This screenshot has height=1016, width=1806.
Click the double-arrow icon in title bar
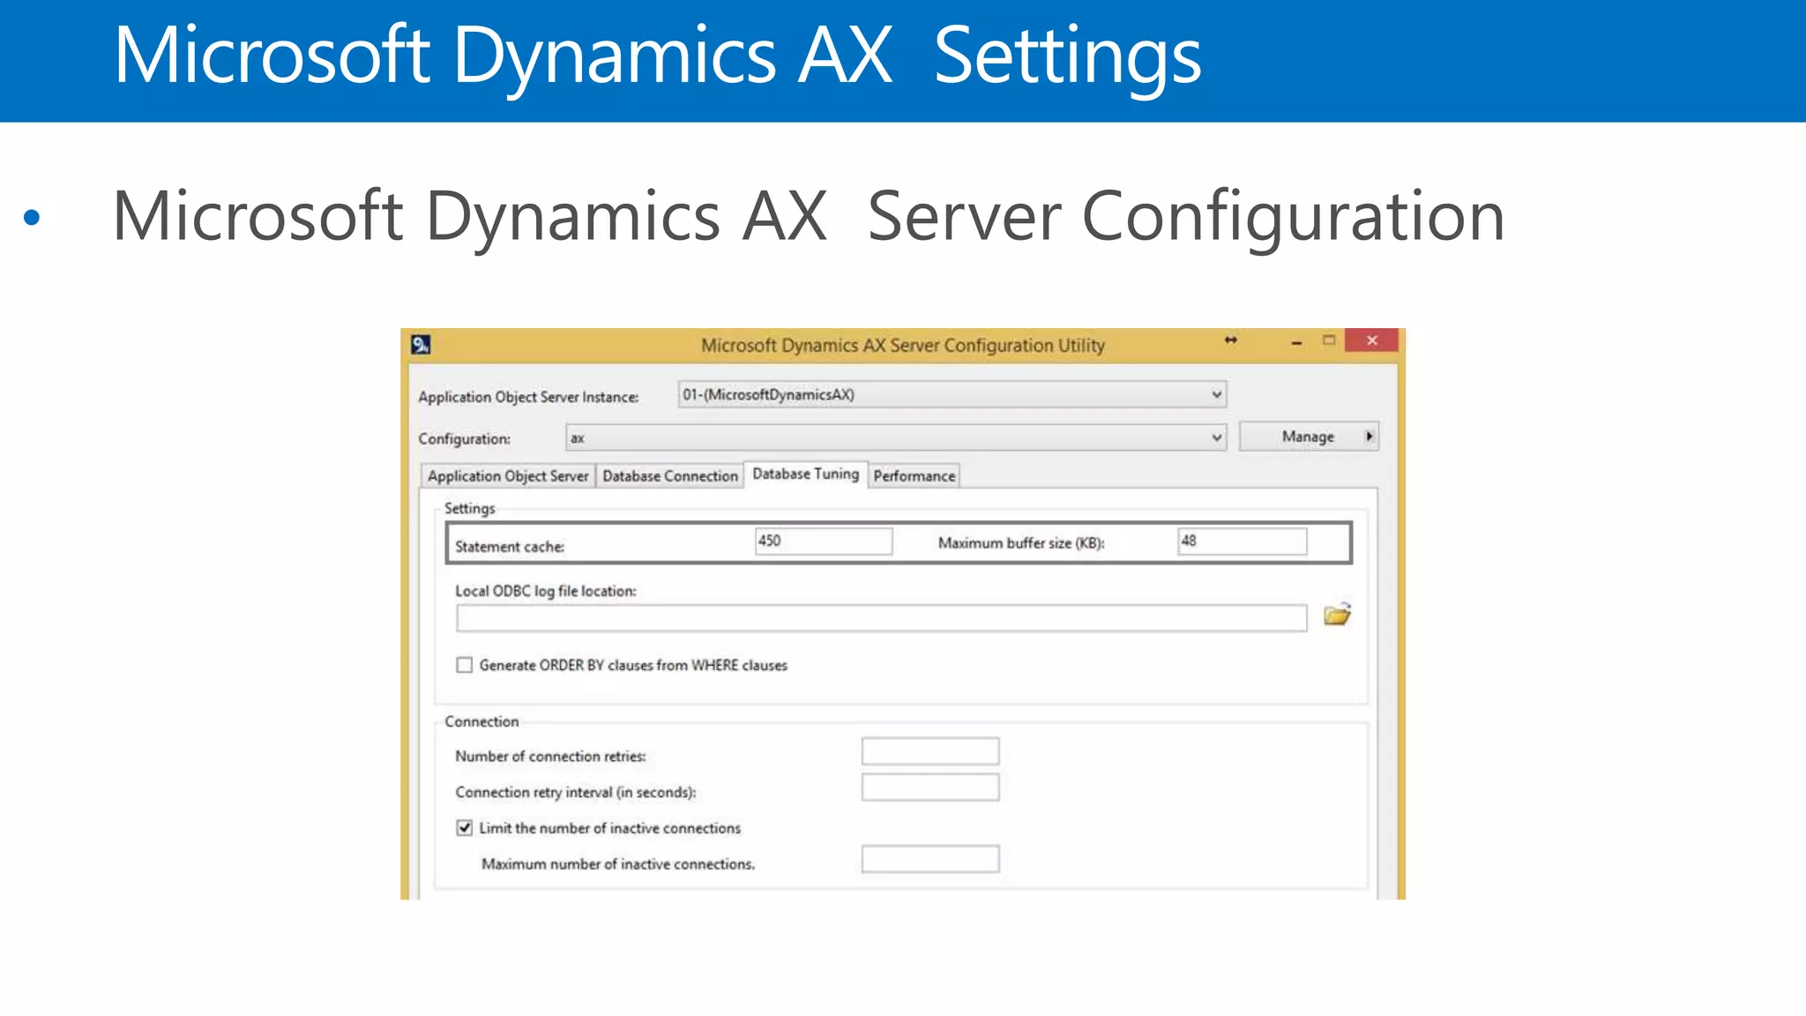(1230, 340)
